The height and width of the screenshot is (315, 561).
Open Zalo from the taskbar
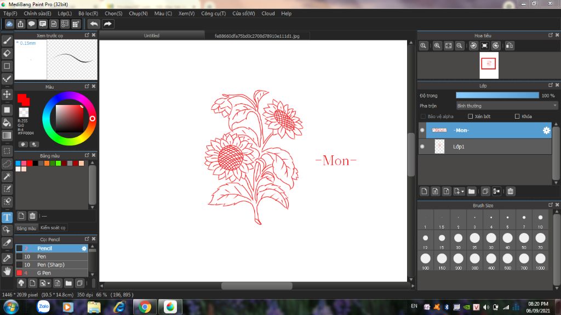click(43, 307)
